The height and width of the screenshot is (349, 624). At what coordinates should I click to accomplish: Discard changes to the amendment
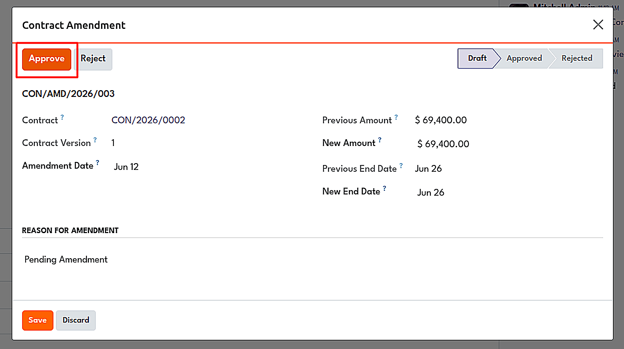[76, 320]
